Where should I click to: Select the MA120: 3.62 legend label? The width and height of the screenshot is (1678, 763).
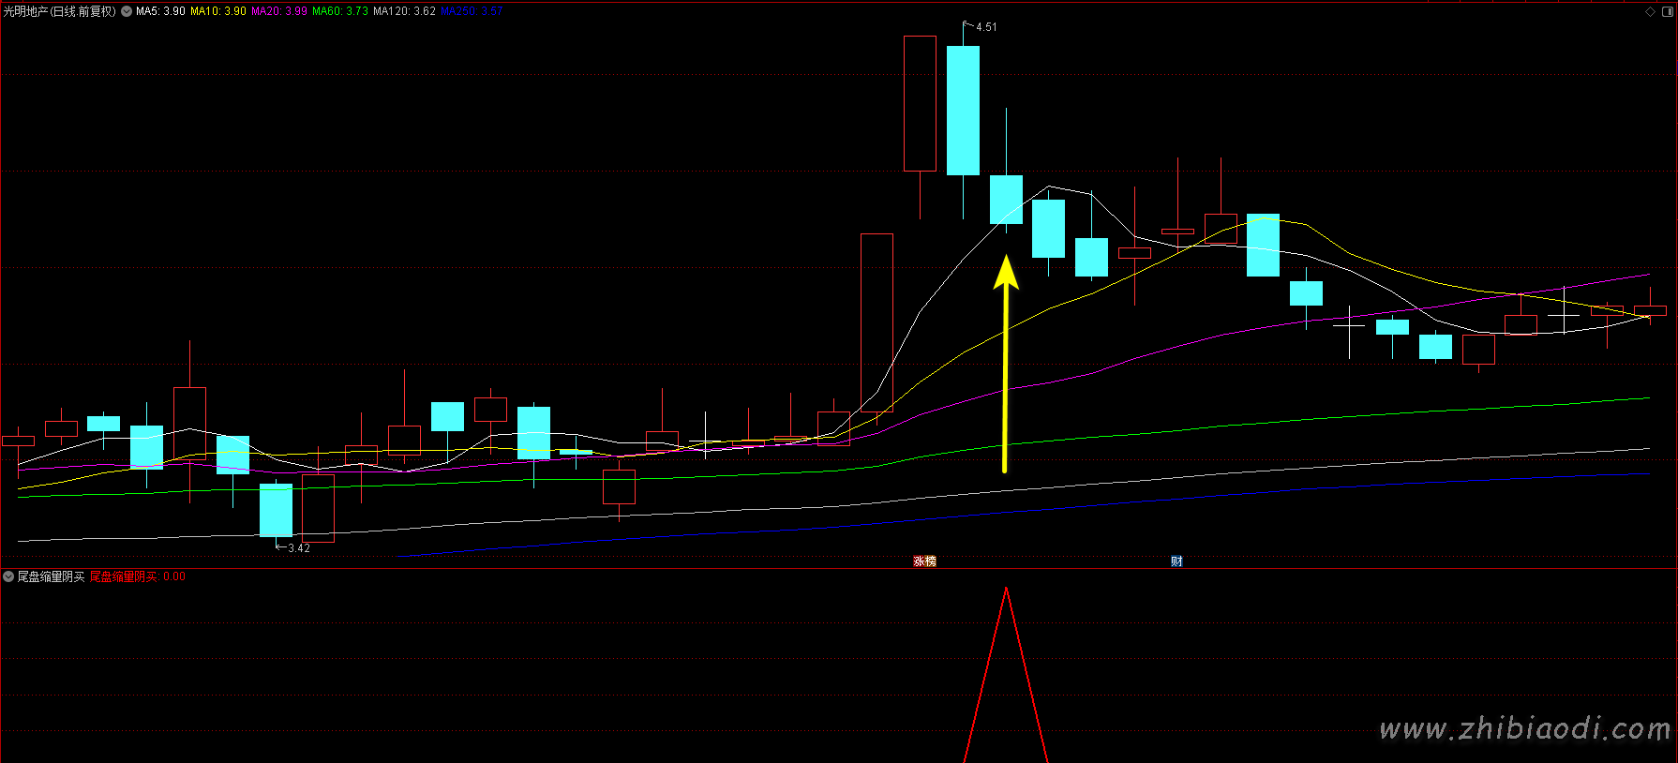click(404, 11)
